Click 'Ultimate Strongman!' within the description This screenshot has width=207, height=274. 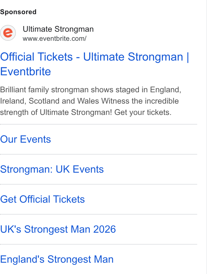point(76,112)
